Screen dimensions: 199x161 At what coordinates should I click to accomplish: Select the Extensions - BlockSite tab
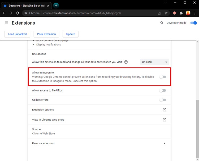(x=26, y=6)
